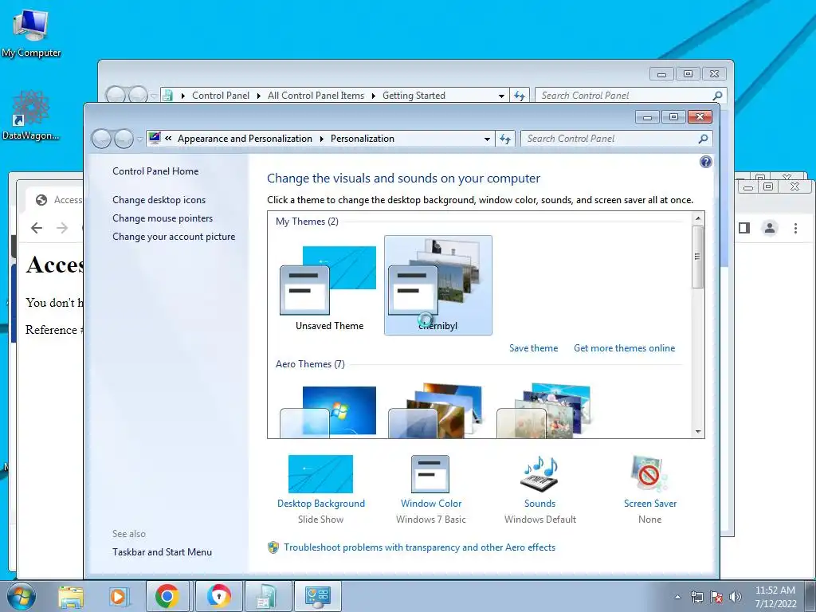Open Chrome three-dot menu

[x=795, y=228]
